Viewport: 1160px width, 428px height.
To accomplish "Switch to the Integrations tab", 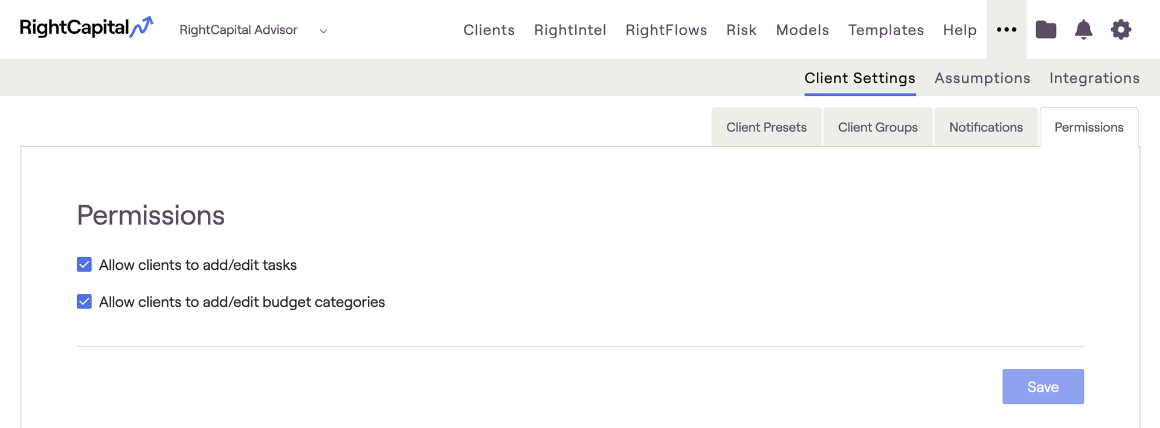I will 1094,78.
